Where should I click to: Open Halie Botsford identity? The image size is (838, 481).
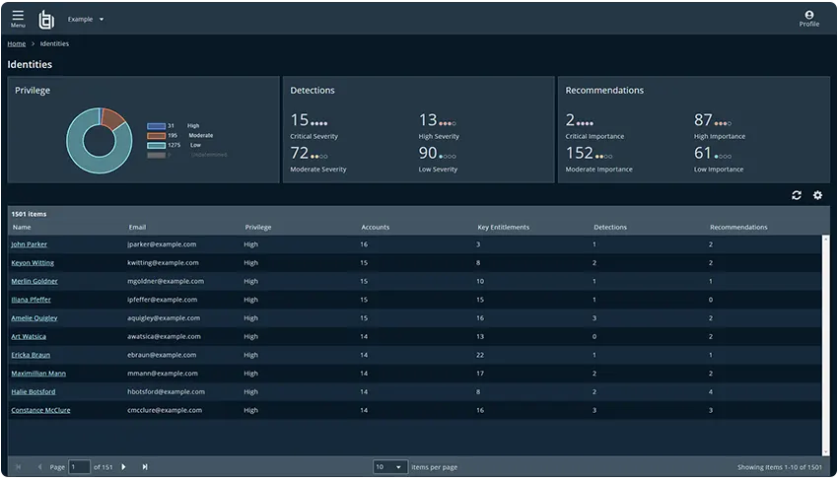tap(34, 391)
